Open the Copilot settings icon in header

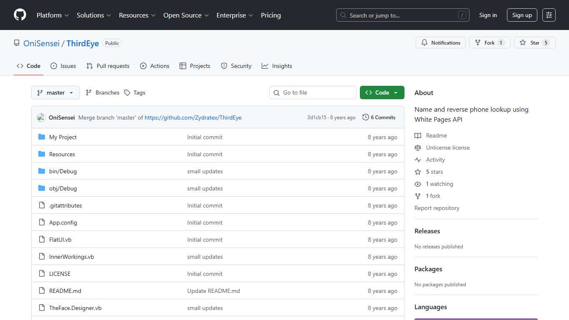549,15
